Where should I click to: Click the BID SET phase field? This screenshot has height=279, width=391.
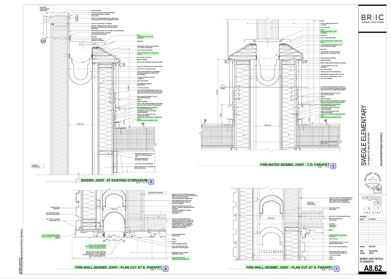pyautogui.click(x=372, y=246)
